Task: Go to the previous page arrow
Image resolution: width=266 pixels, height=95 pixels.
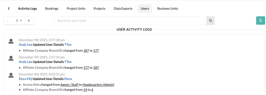Action: [8, 21]
